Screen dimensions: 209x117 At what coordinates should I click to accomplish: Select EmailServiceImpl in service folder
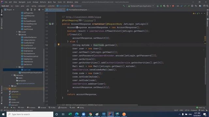(x=30, y=48)
